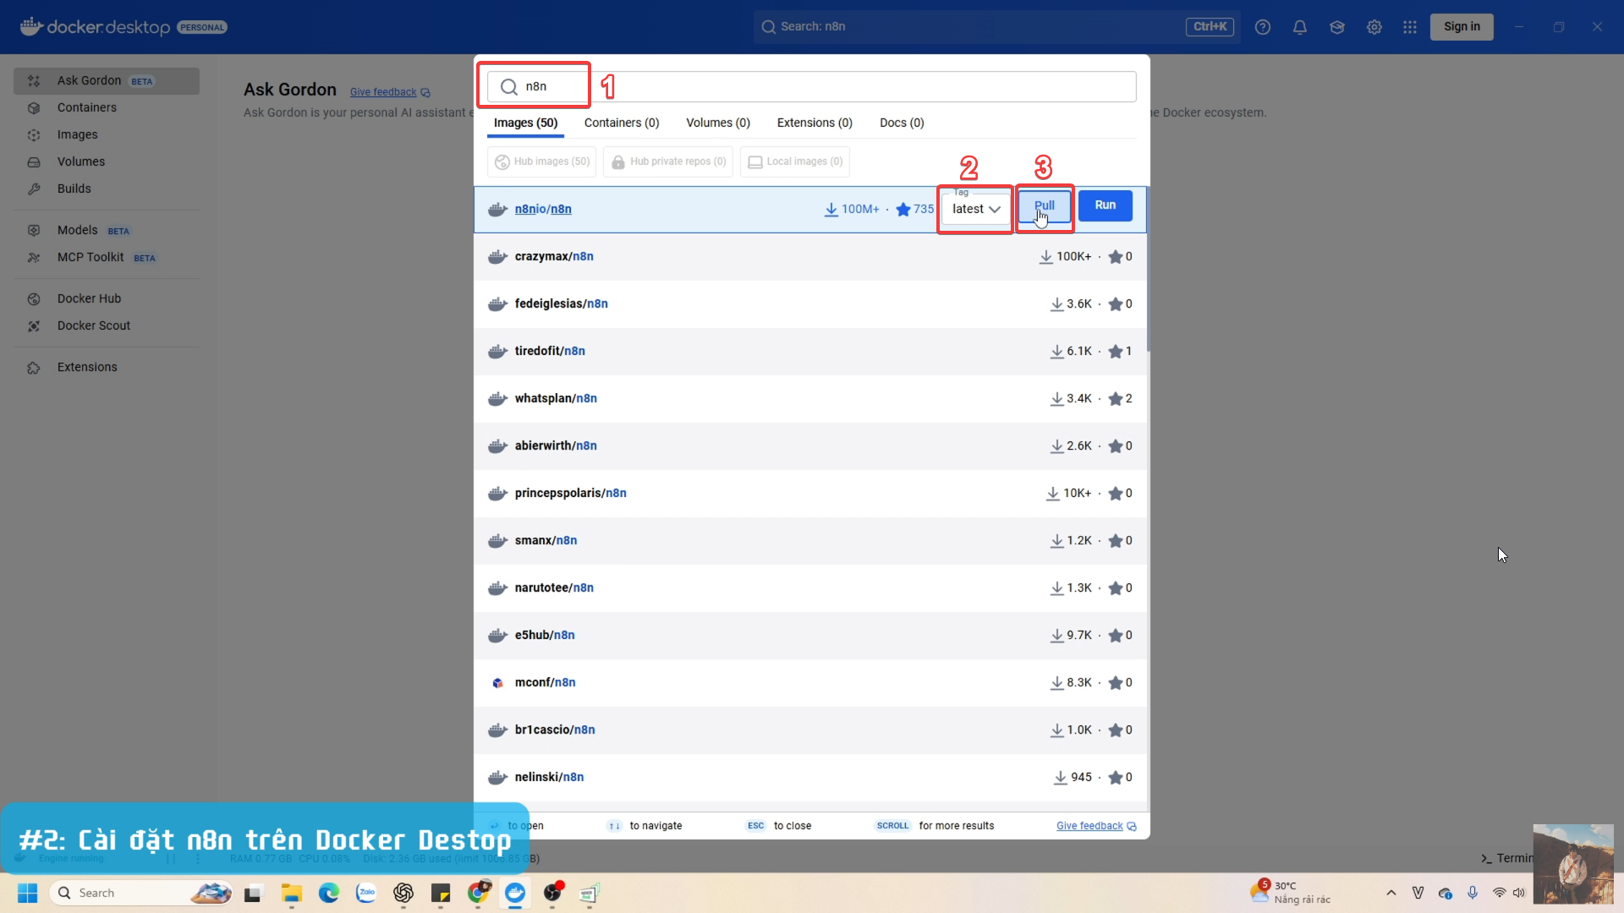Viewport: 1624px width, 913px height.
Task: Click the mconf/n8n logo icon
Action: tap(497, 682)
